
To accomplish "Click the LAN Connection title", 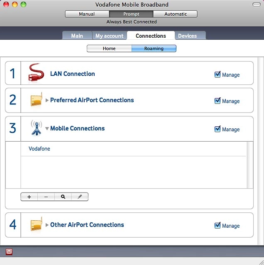I will [73, 74].
